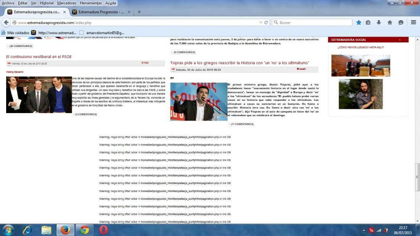The height and width of the screenshot is (236, 420).
Task: View the (11 COMENTARIOS) link
Action: (x=242, y=124)
